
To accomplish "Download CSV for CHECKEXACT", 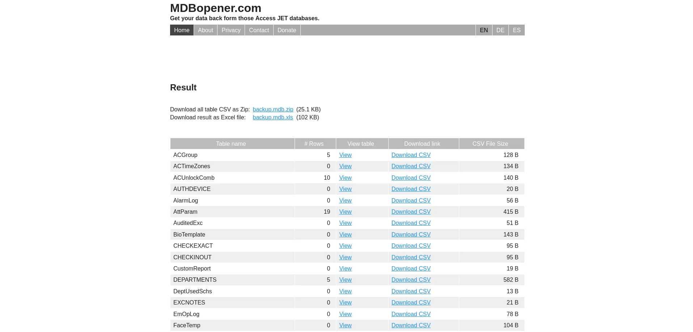I will pyautogui.click(x=411, y=246).
